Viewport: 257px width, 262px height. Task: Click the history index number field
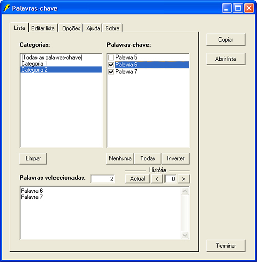[171, 179]
